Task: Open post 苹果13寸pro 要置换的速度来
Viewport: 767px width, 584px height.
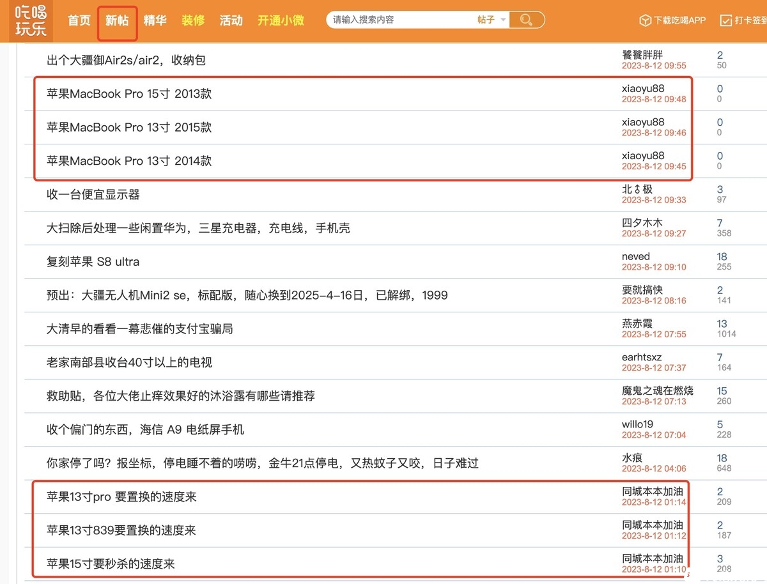Action: (121, 496)
